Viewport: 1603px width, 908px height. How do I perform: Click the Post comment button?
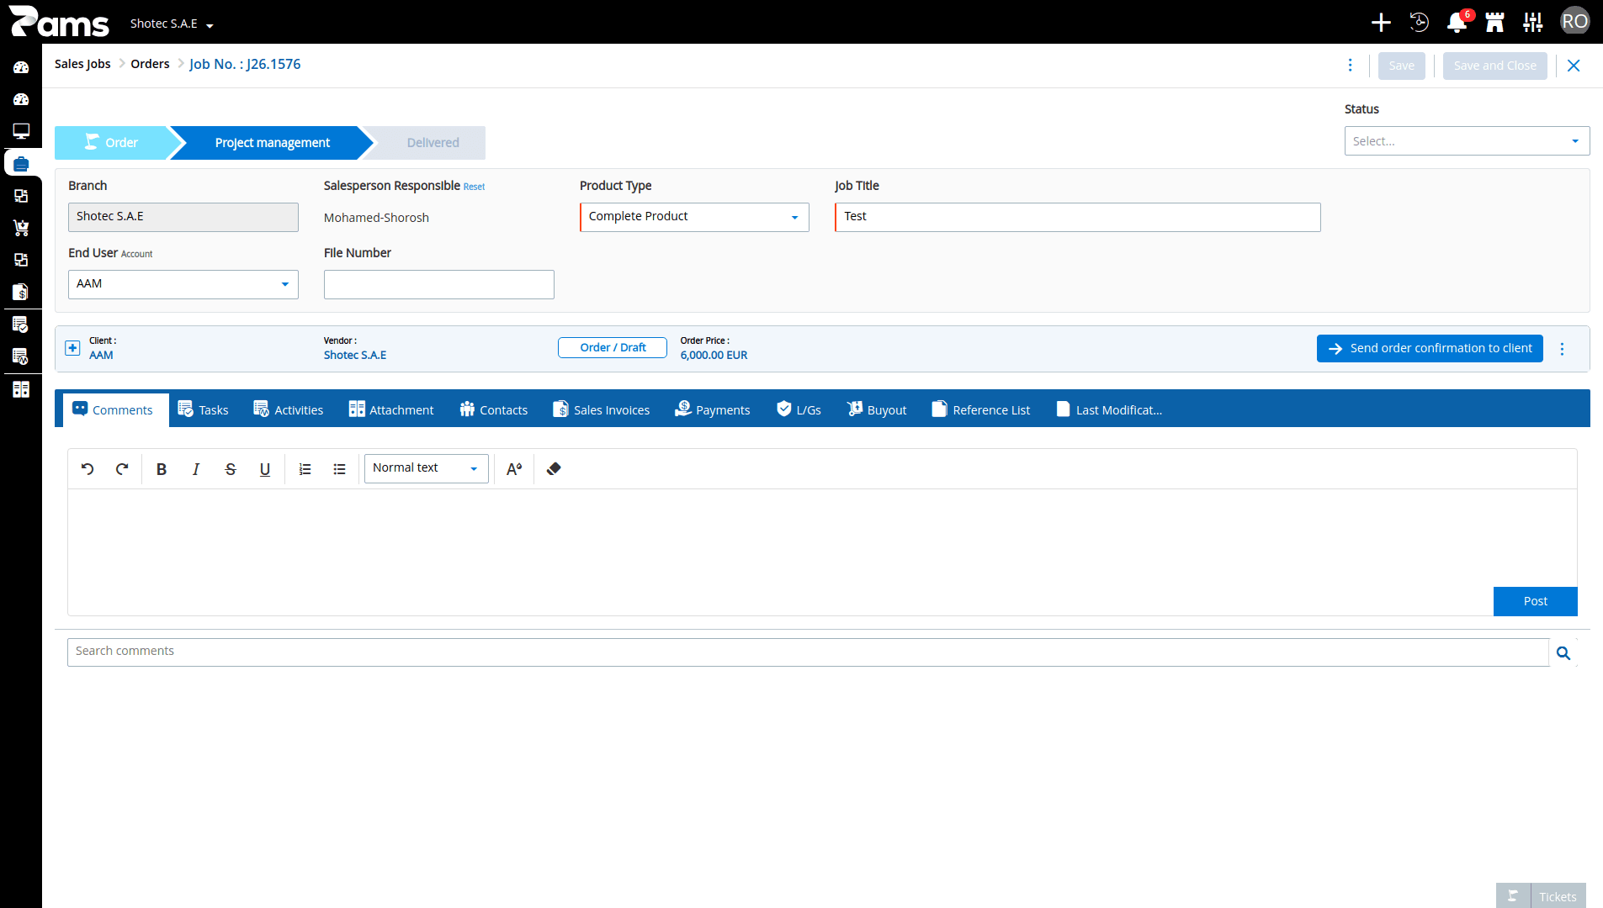coord(1535,601)
